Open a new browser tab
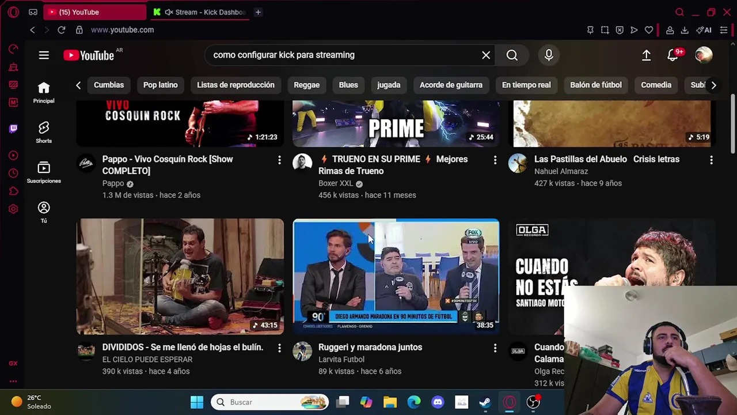Screen dimensions: 737x415 tap(258, 12)
